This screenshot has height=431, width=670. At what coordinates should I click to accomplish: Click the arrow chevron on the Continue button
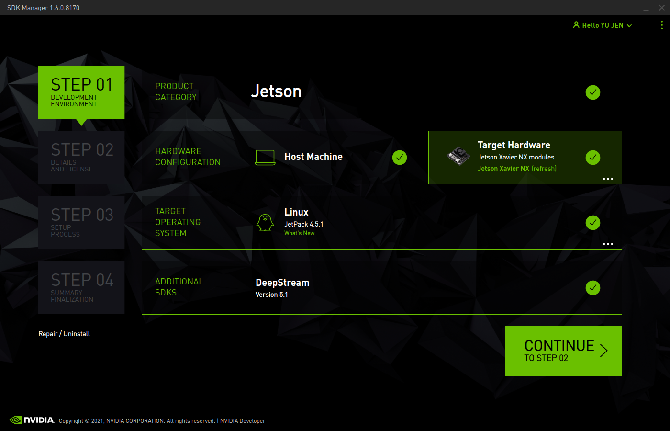click(604, 351)
